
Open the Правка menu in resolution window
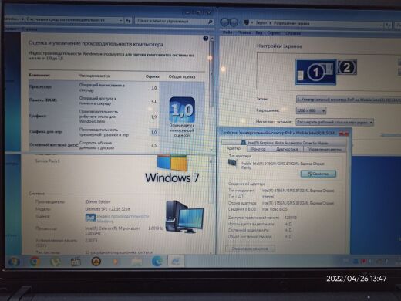pos(244,32)
